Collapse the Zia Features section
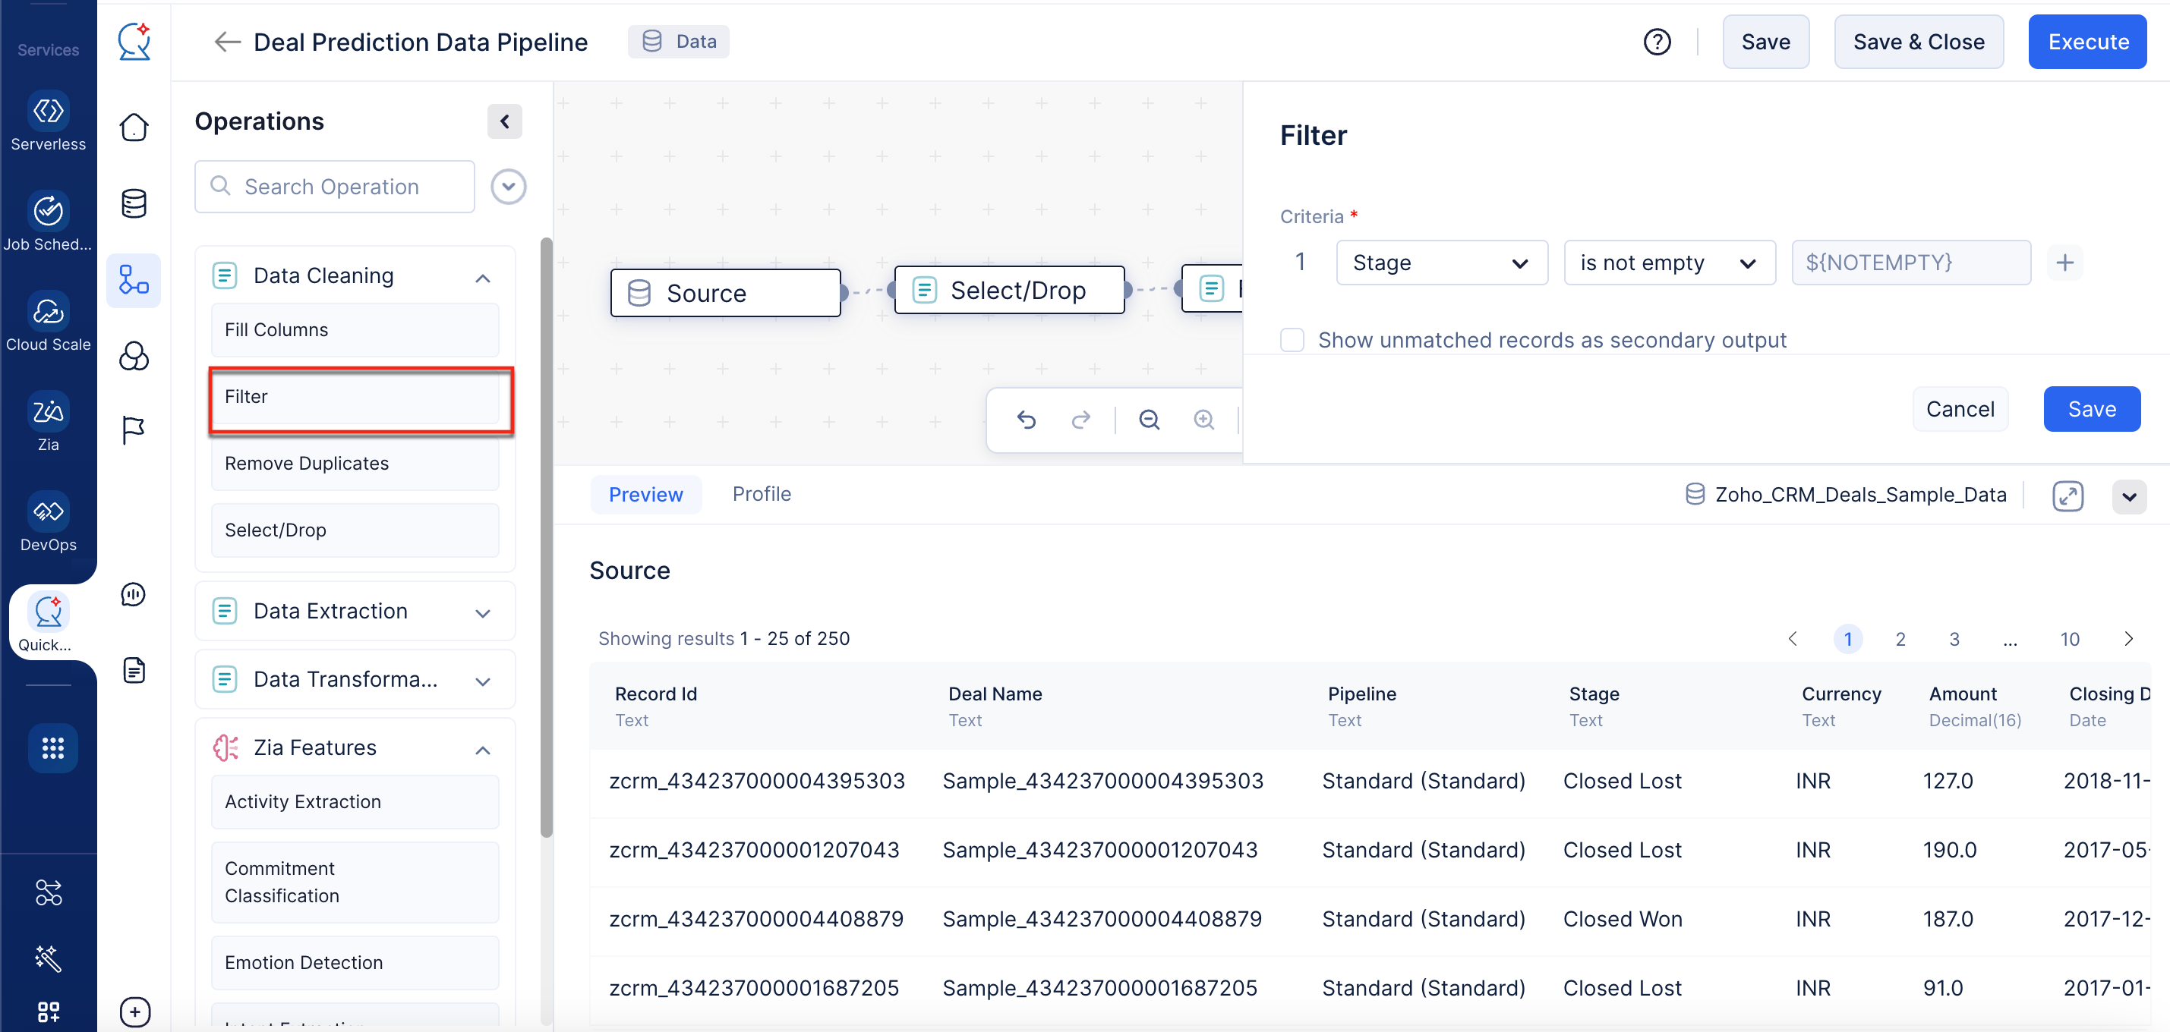2170x1032 pixels. 483,748
